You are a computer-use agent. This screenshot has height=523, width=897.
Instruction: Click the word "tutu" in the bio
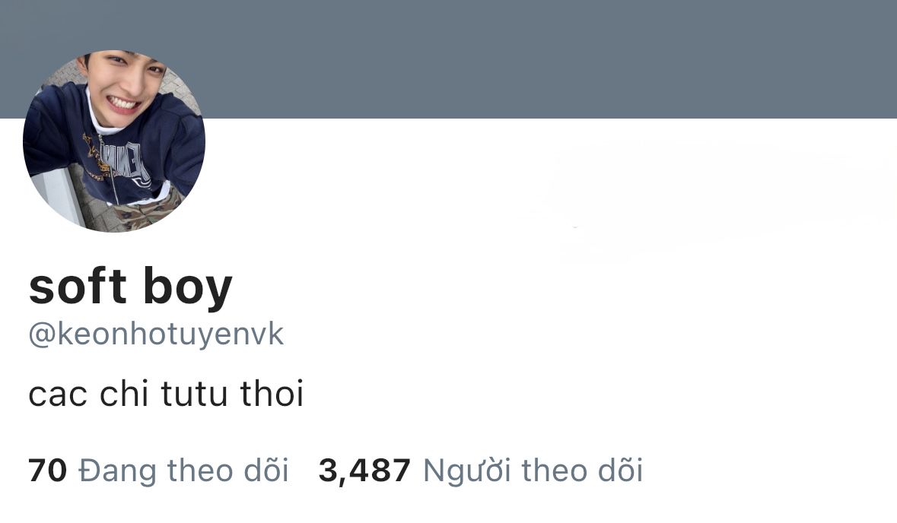click(195, 395)
